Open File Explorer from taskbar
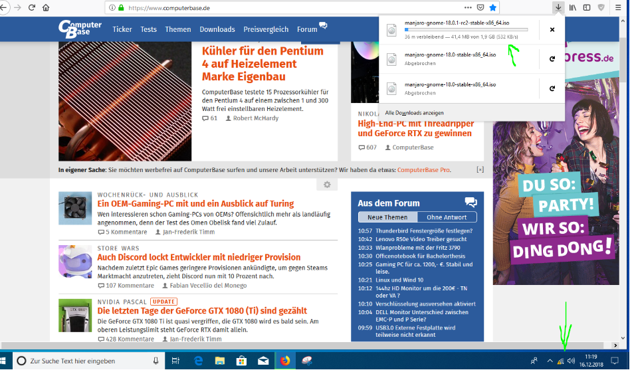The image size is (632, 374). [x=220, y=361]
